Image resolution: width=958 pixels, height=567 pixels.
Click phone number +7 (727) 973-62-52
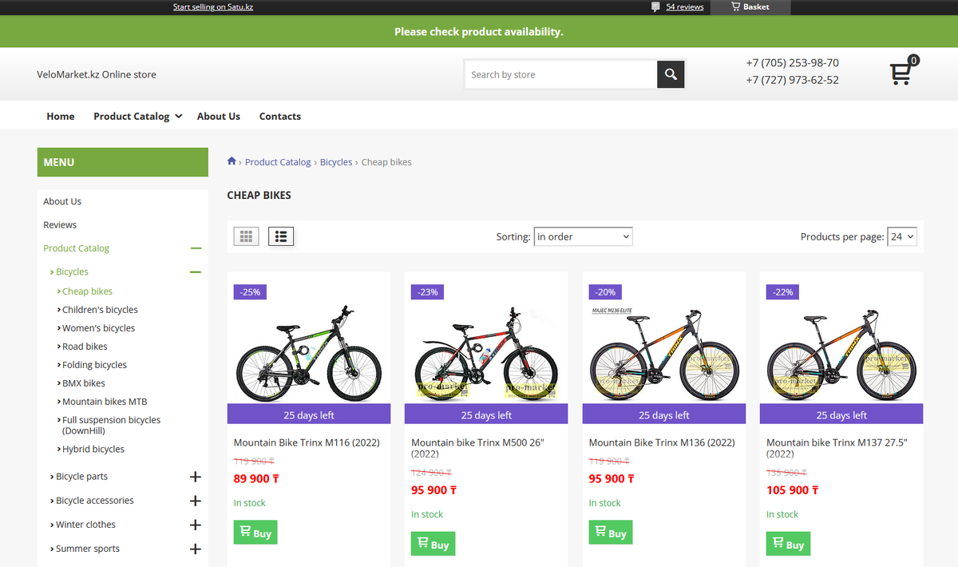click(792, 80)
